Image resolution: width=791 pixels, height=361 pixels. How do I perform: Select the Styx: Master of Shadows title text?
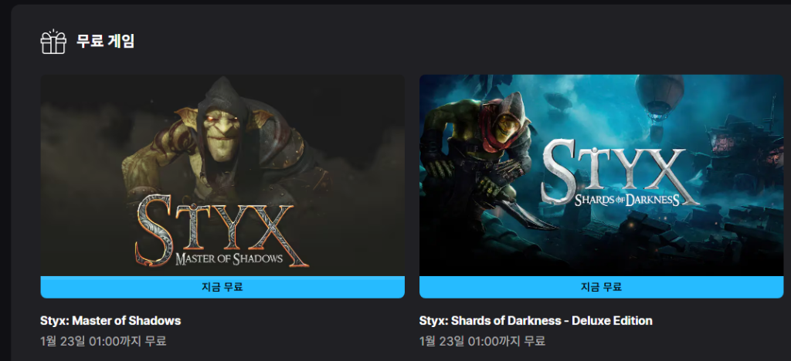(x=110, y=321)
